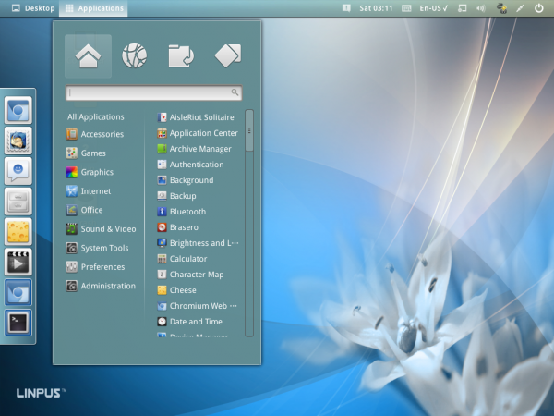Open Thunderbird mail from the dock
This screenshot has height=416, width=554.
tap(18, 141)
